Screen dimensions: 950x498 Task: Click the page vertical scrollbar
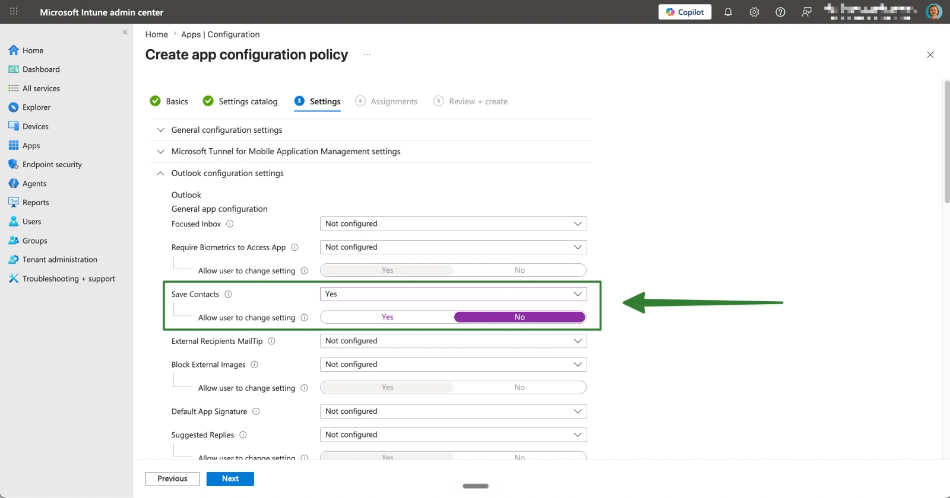click(947, 142)
